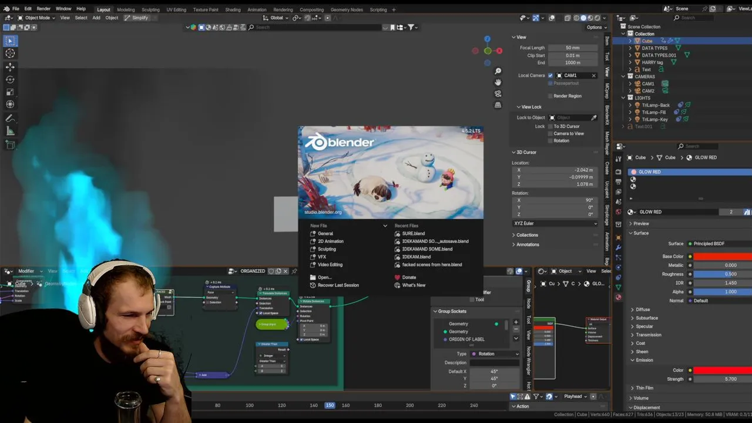Switch perspective/orthographic grid icon
This screenshot has height=423, width=752.
tap(498, 105)
